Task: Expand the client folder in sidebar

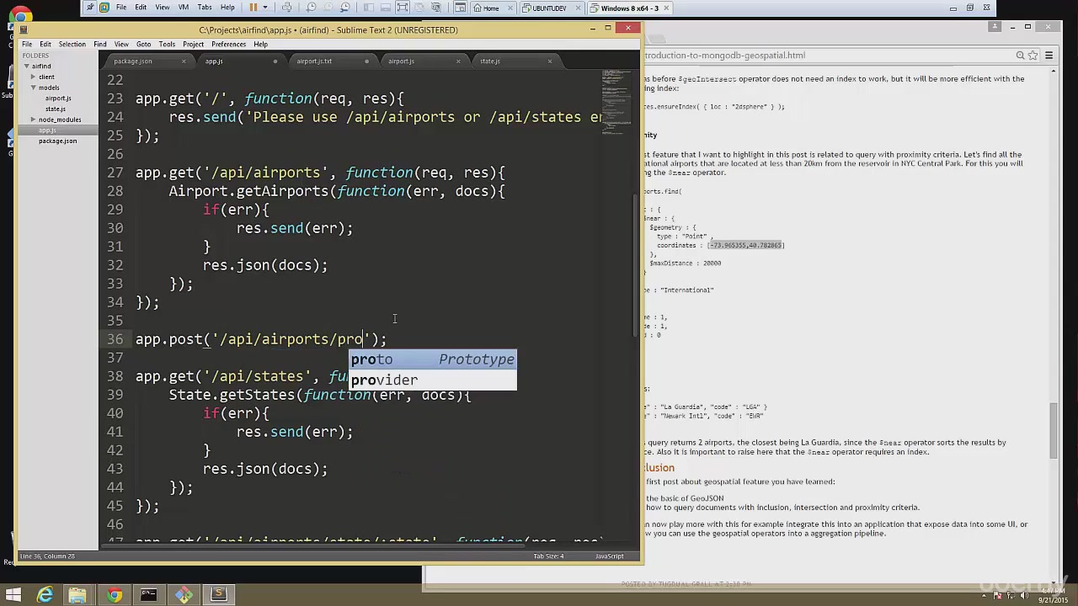Action: click(33, 77)
